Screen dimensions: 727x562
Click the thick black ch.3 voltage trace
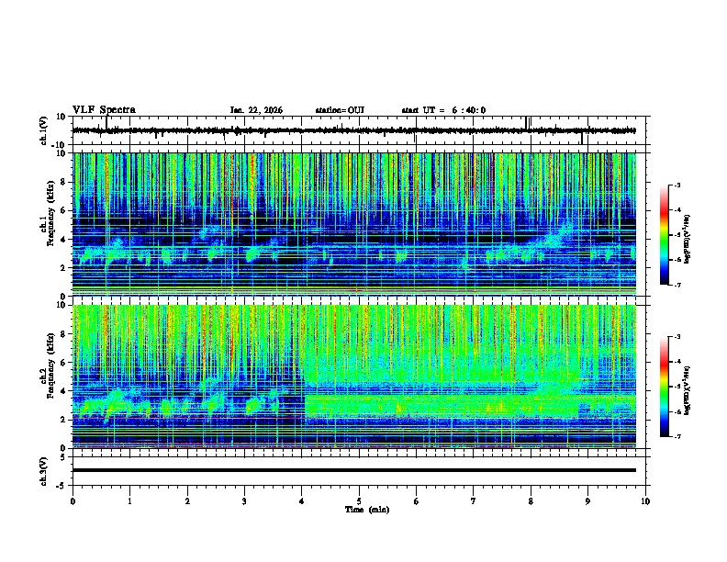tap(354, 470)
